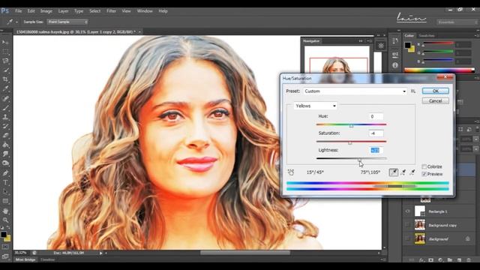Open the Essentials workspace dropdown
Viewport: 480px width, 270px height.
457,22
